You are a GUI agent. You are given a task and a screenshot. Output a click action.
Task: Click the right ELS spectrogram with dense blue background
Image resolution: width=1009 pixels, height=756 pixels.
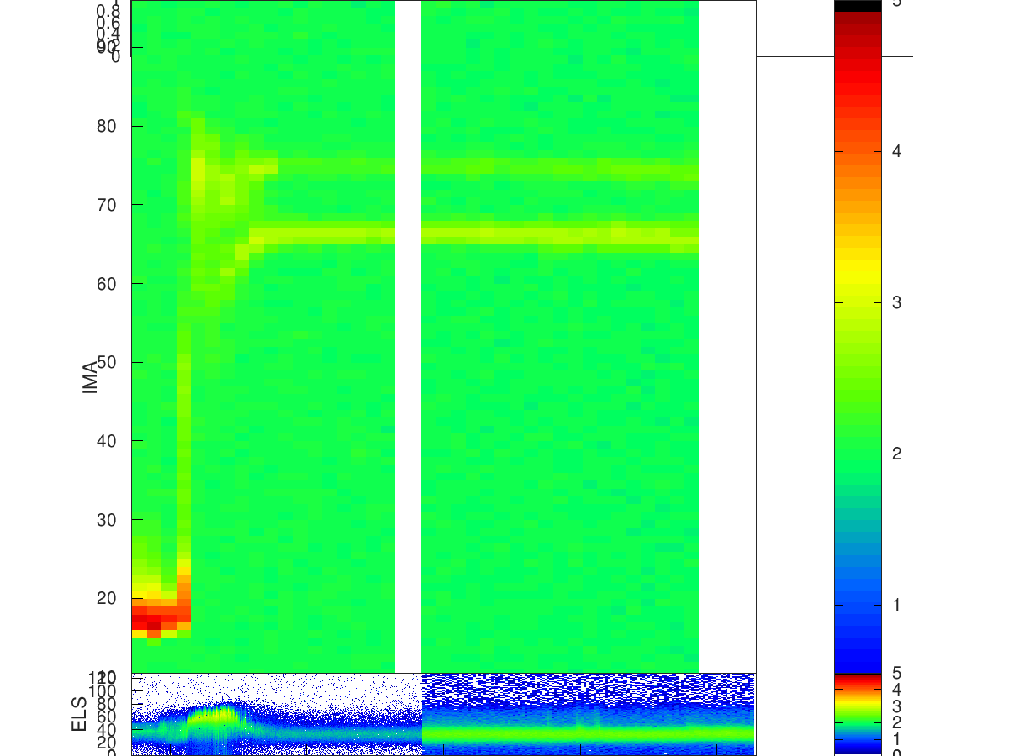[x=588, y=714]
